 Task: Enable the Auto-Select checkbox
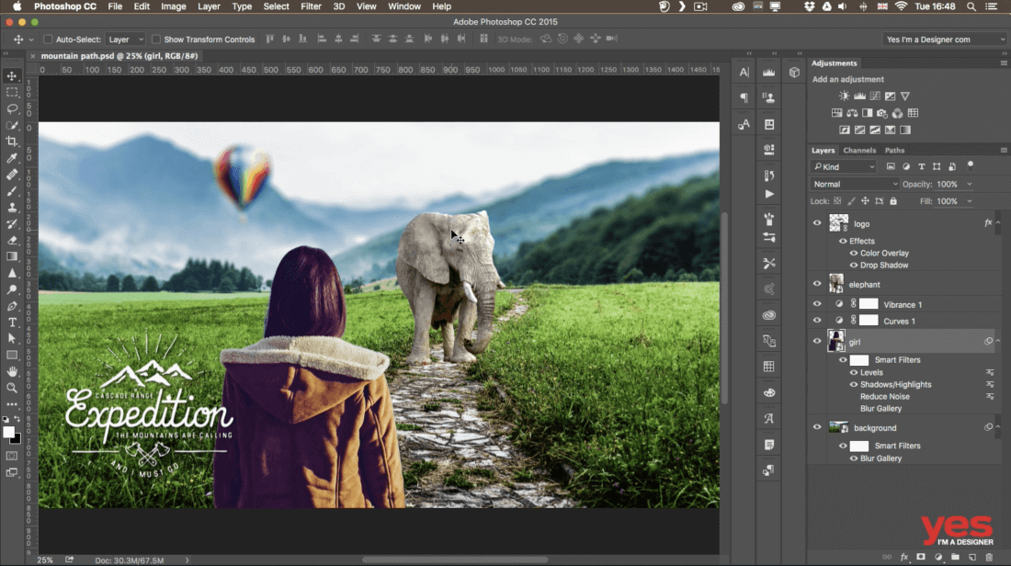(x=48, y=40)
